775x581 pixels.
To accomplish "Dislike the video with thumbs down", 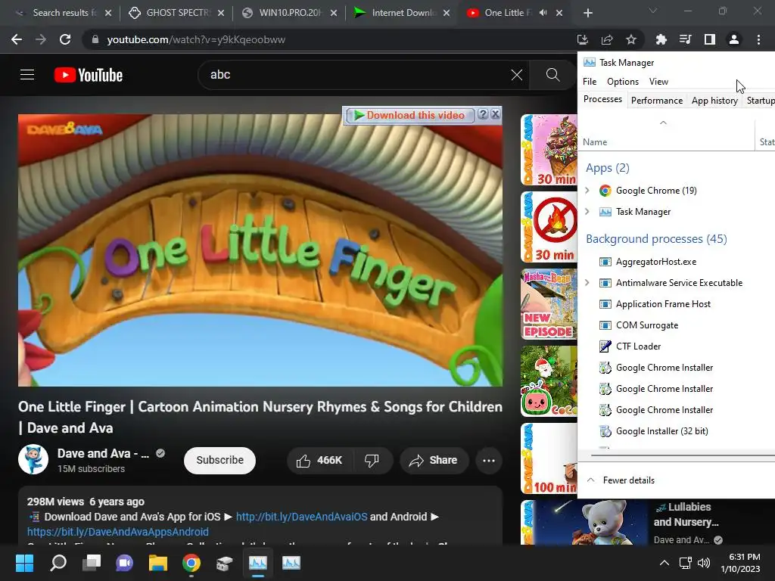I will [x=372, y=461].
